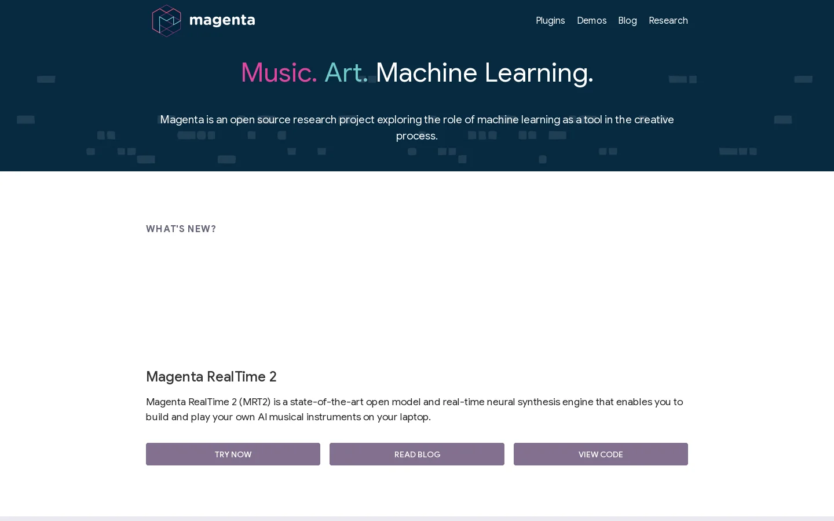
Task: Open the VIEW CODE button
Action: (x=601, y=454)
